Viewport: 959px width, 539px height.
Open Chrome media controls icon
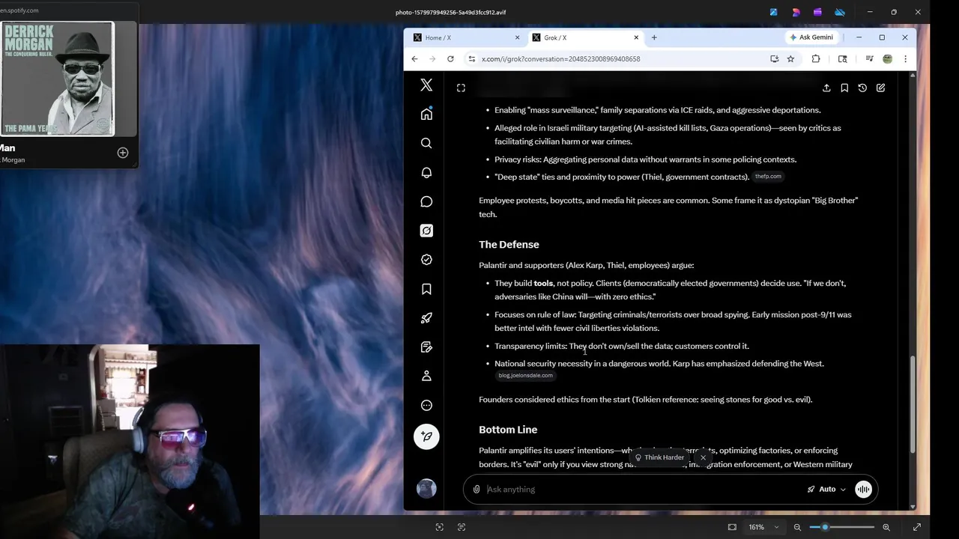(x=869, y=59)
